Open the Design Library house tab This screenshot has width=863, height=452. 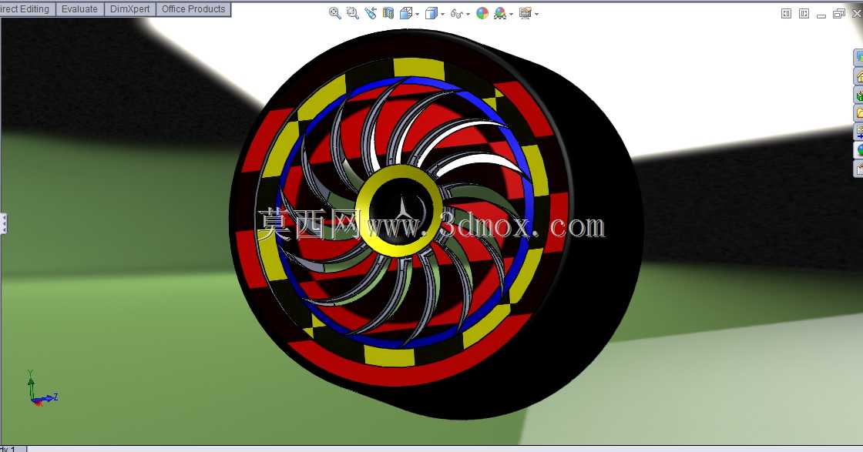(858, 76)
